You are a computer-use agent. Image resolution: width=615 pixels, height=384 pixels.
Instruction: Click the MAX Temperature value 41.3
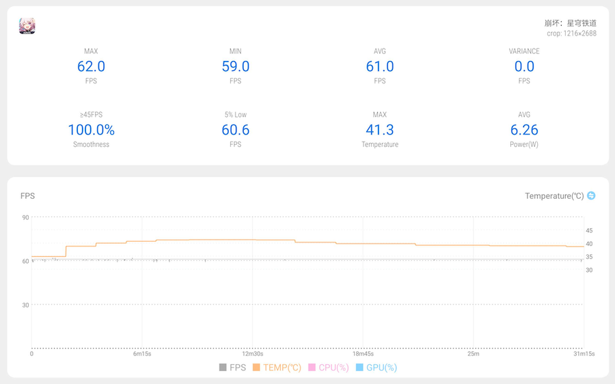click(x=380, y=130)
